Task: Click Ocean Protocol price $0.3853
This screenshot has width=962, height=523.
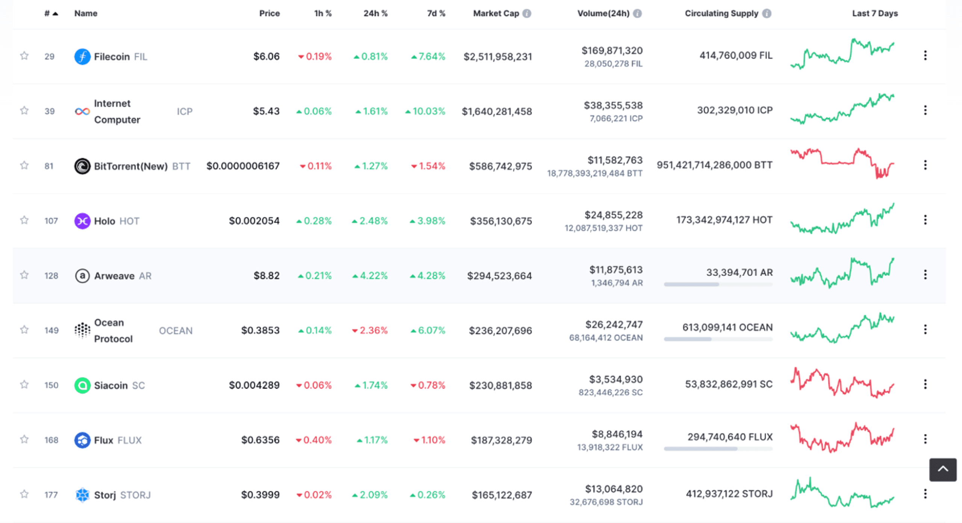Action: click(260, 330)
